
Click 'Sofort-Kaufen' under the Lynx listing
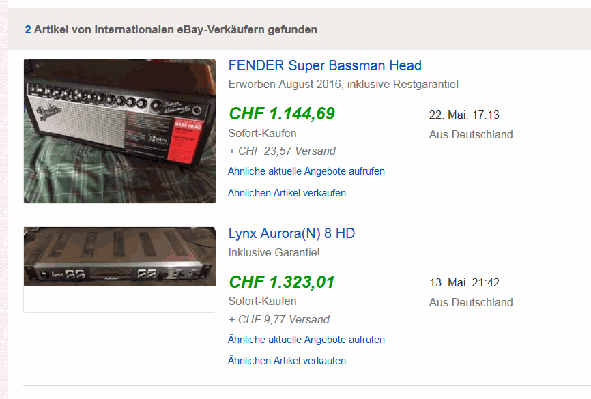(262, 301)
